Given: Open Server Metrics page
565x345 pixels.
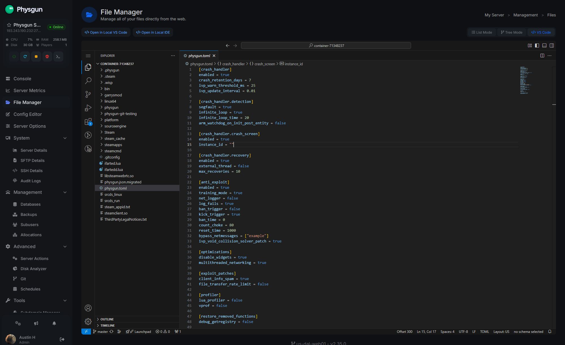Looking at the screenshot, I should [x=36, y=91].
